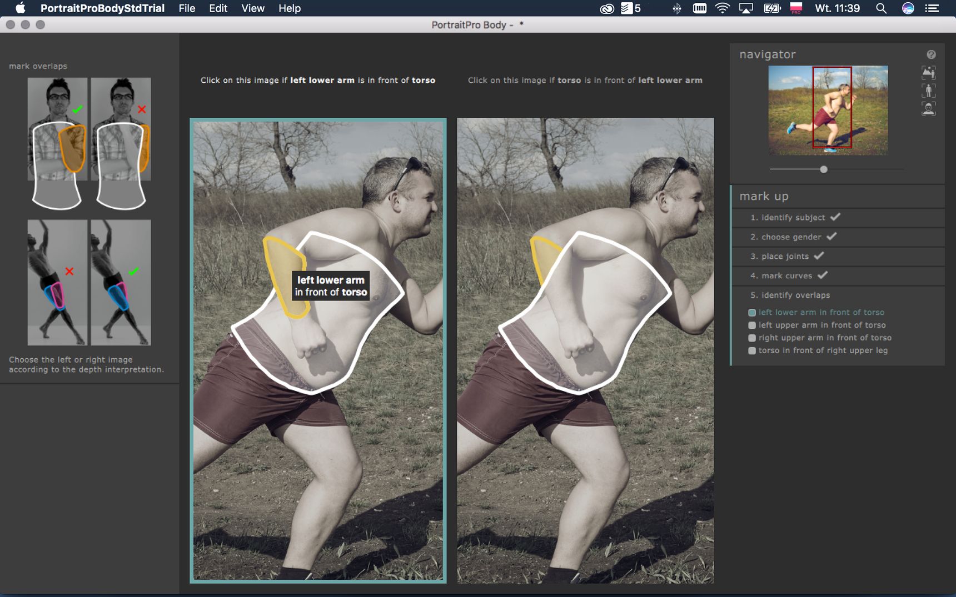Toggle left lower arm in front of torso
The height and width of the screenshot is (597, 956).
coord(752,313)
